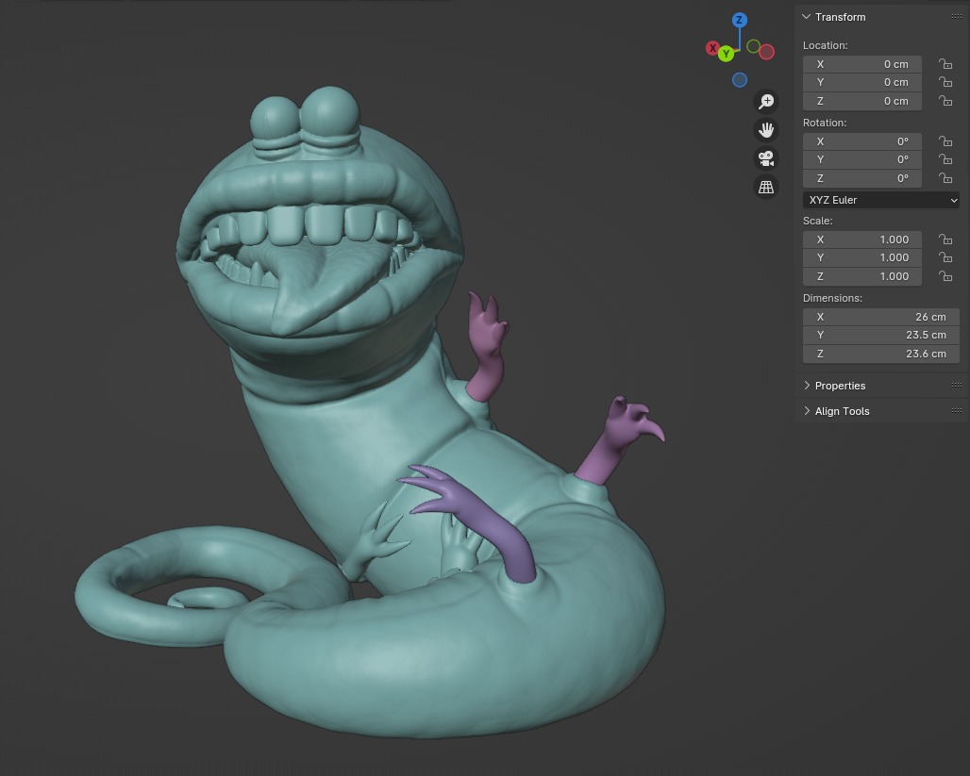
Task: Click the Scale Z field
Action: pos(862,276)
